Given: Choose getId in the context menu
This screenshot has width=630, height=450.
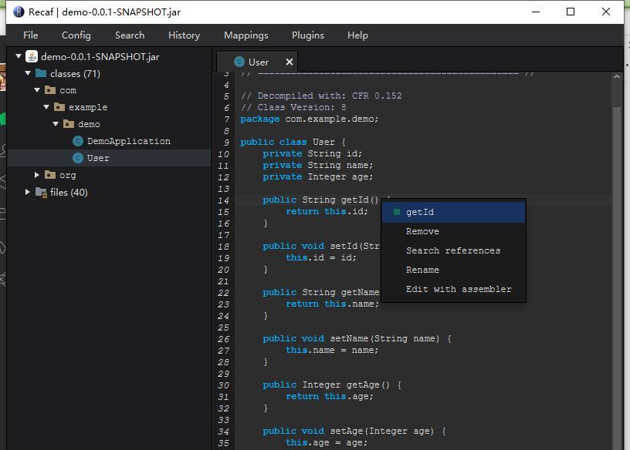Looking at the screenshot, I should [x=454, y=212].
